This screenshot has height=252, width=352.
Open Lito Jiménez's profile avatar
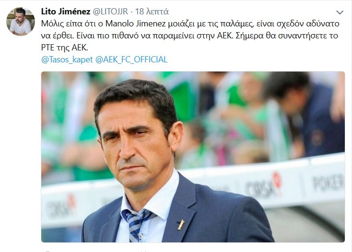(21, 21)
